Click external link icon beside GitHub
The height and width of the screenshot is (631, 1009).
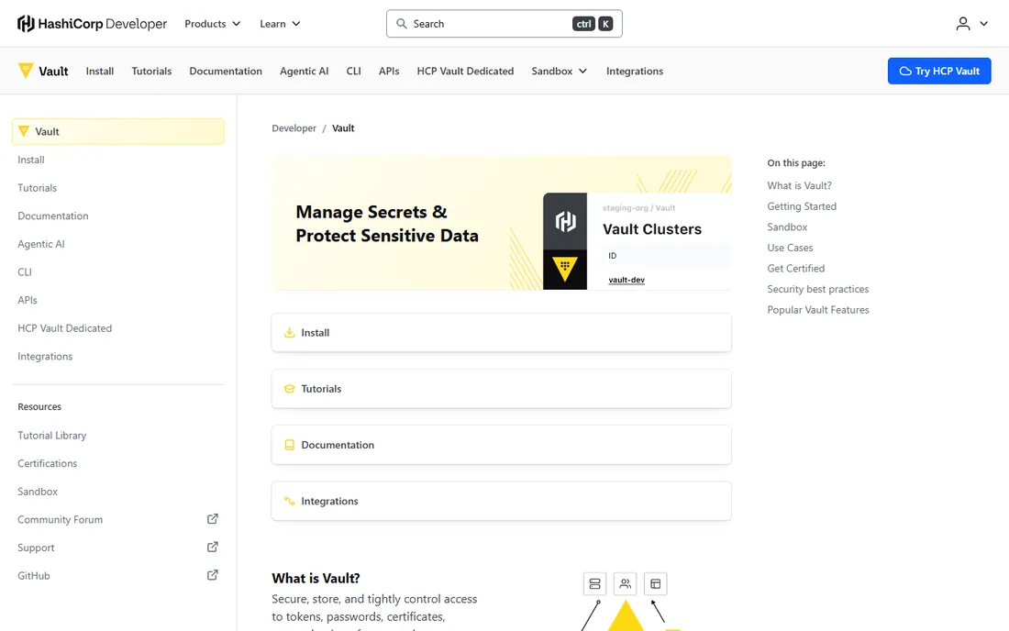tap(213, 575)
